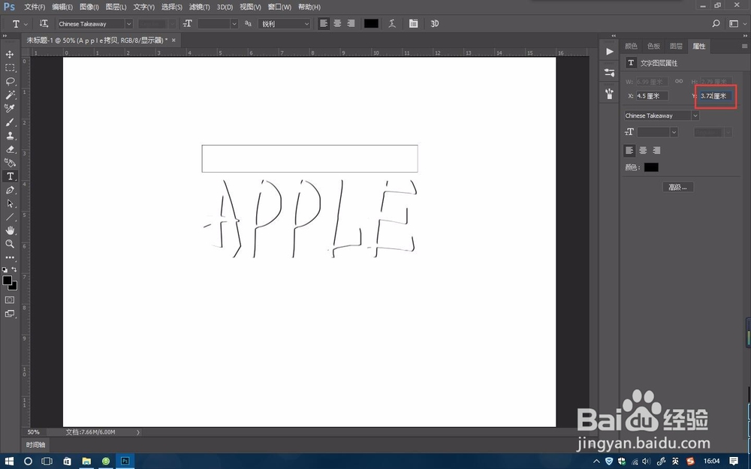
Task: Left align text in options bar
Action: tap(324, 23)
